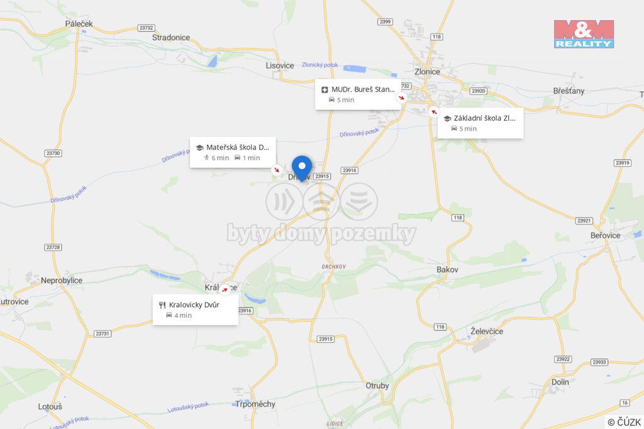Click the ČÚZK copyright attribution

coord(624,422)
